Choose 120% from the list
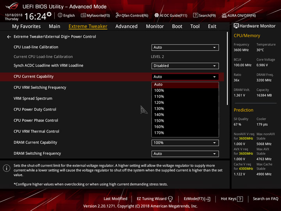The height and width of the screenshot is (211, 281). point(185,103)
